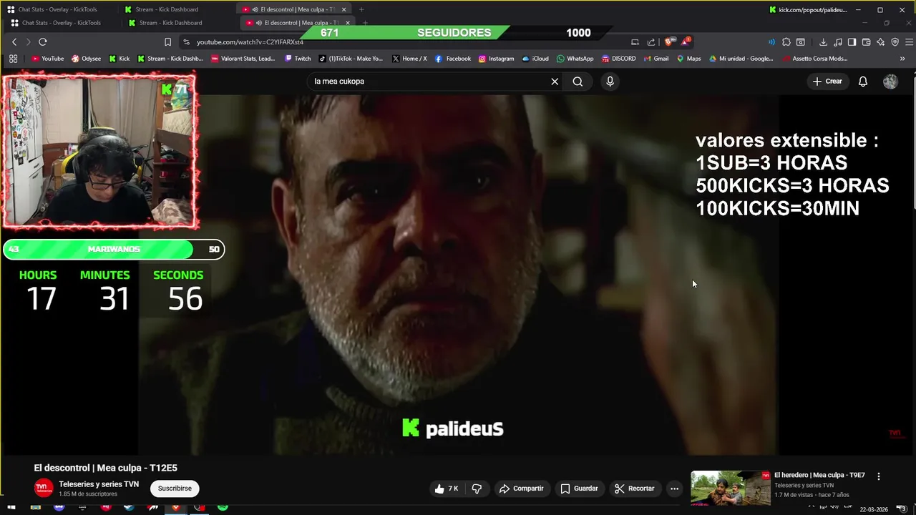Screen dimensions: 916x515
Task: Open the media playlist music-note icon
Action: pyautogui.click(x=838, y=42)
